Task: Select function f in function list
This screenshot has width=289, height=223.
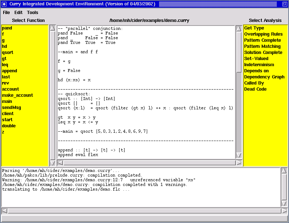Action: click(x=3, y=34)
